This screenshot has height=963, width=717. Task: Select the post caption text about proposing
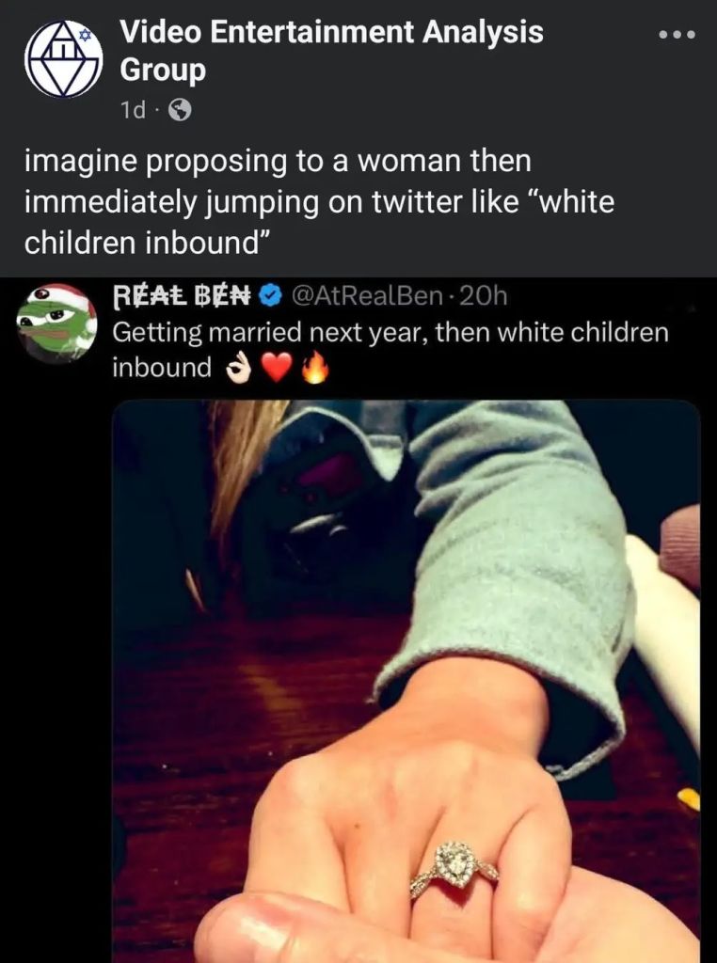[320, 201]
